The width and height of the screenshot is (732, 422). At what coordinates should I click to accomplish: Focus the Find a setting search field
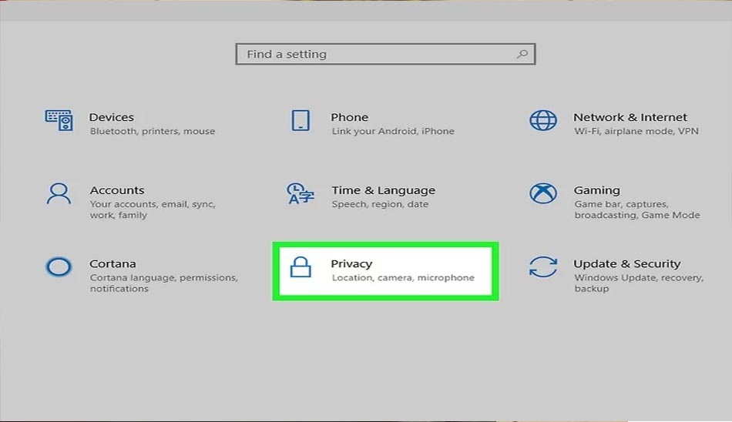click(385, 54)
